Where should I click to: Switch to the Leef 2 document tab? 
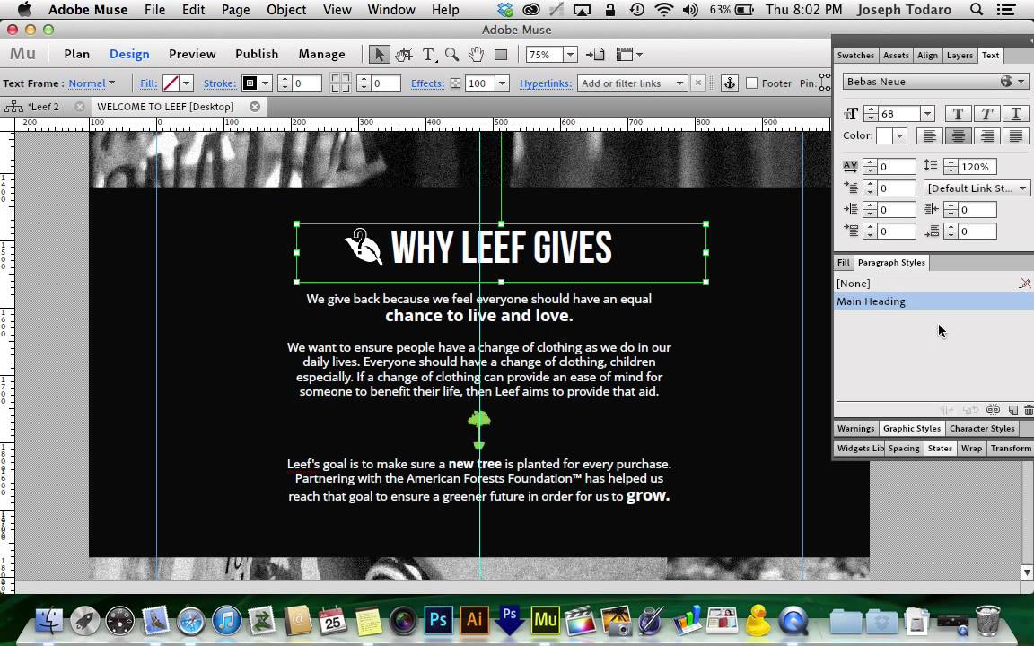pos(45,106)
